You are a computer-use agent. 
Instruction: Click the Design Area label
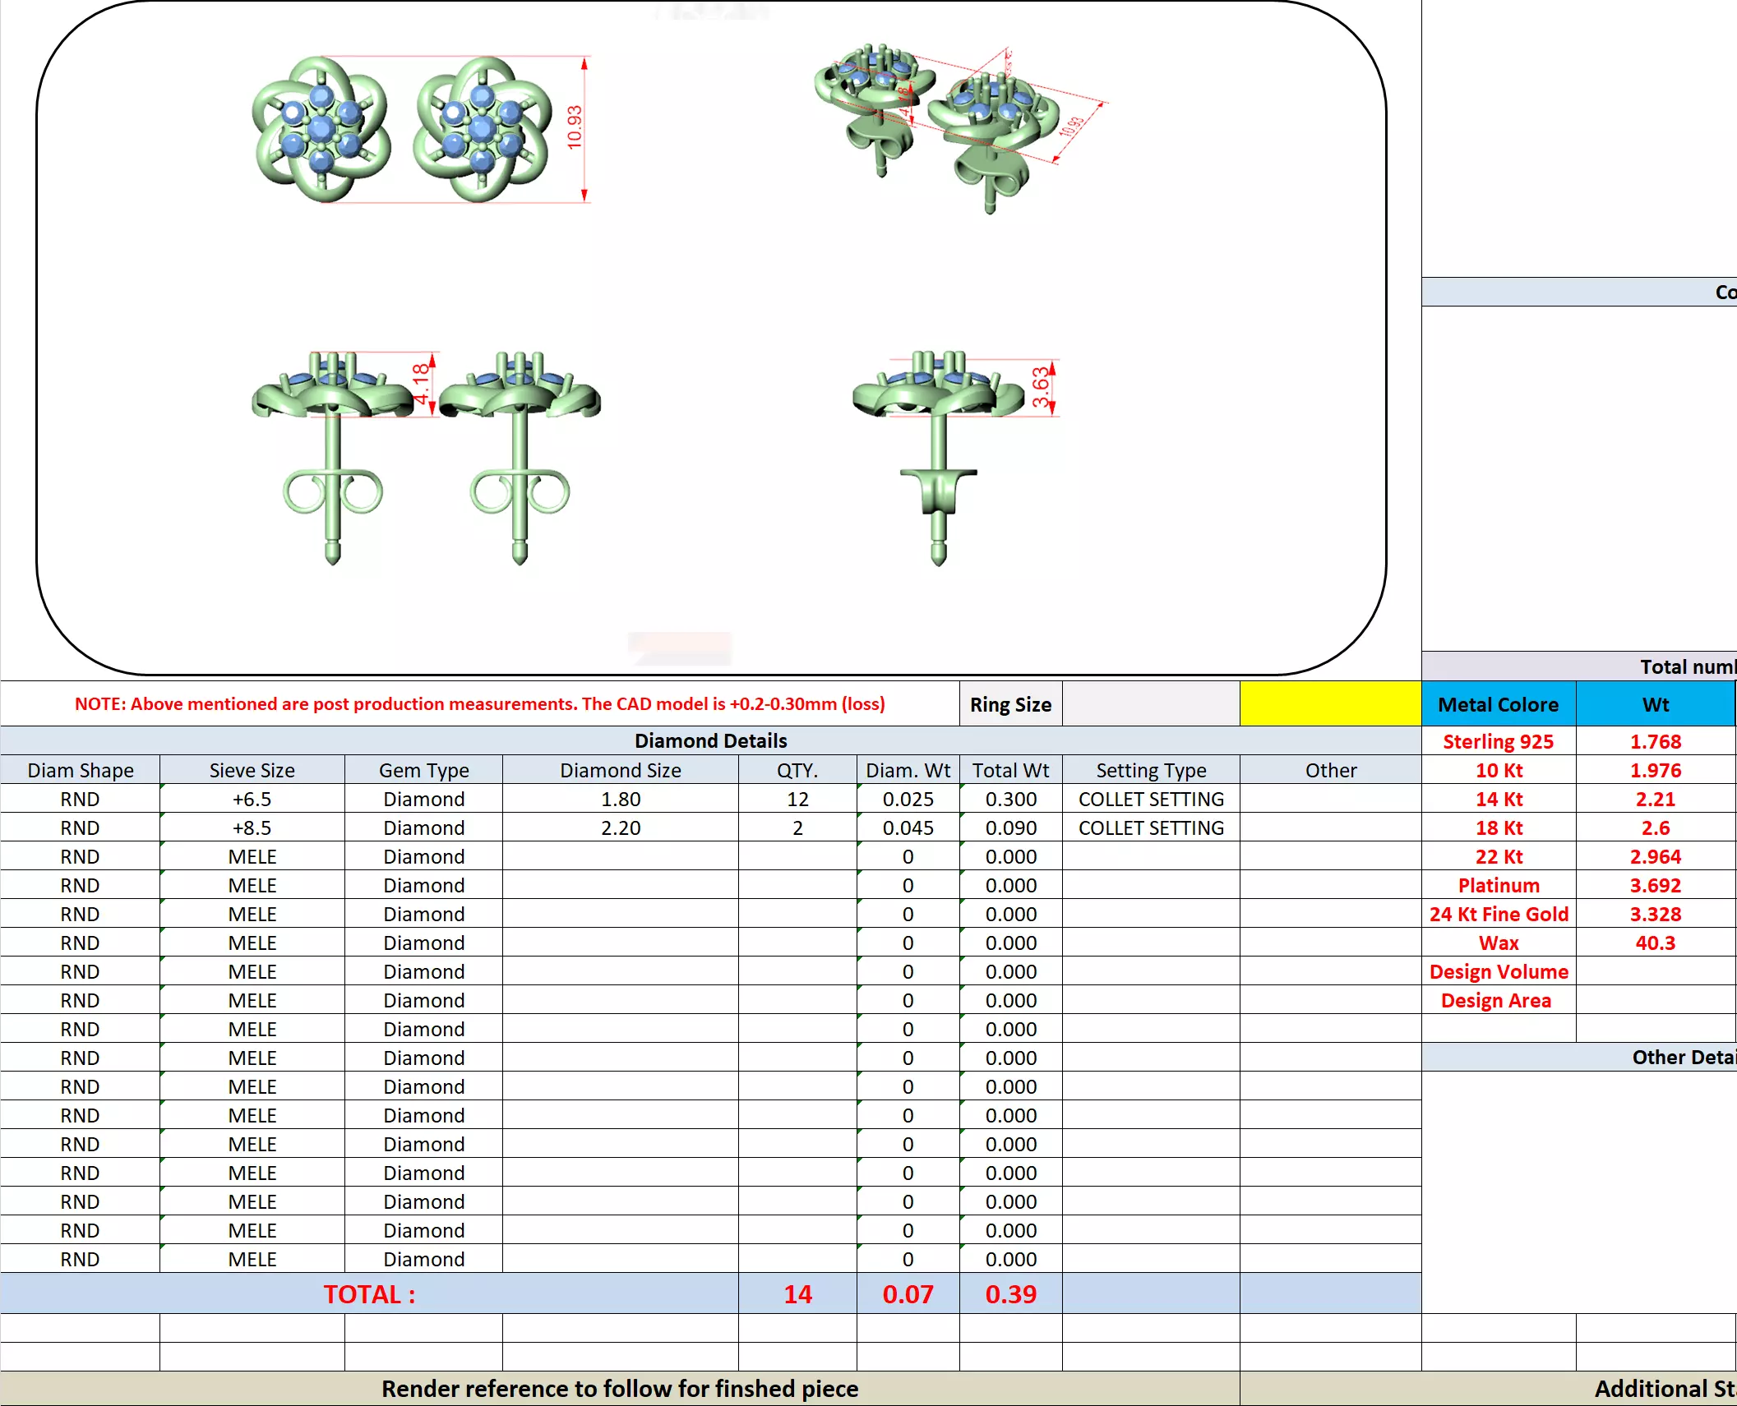click(x=1499, y=1000)
